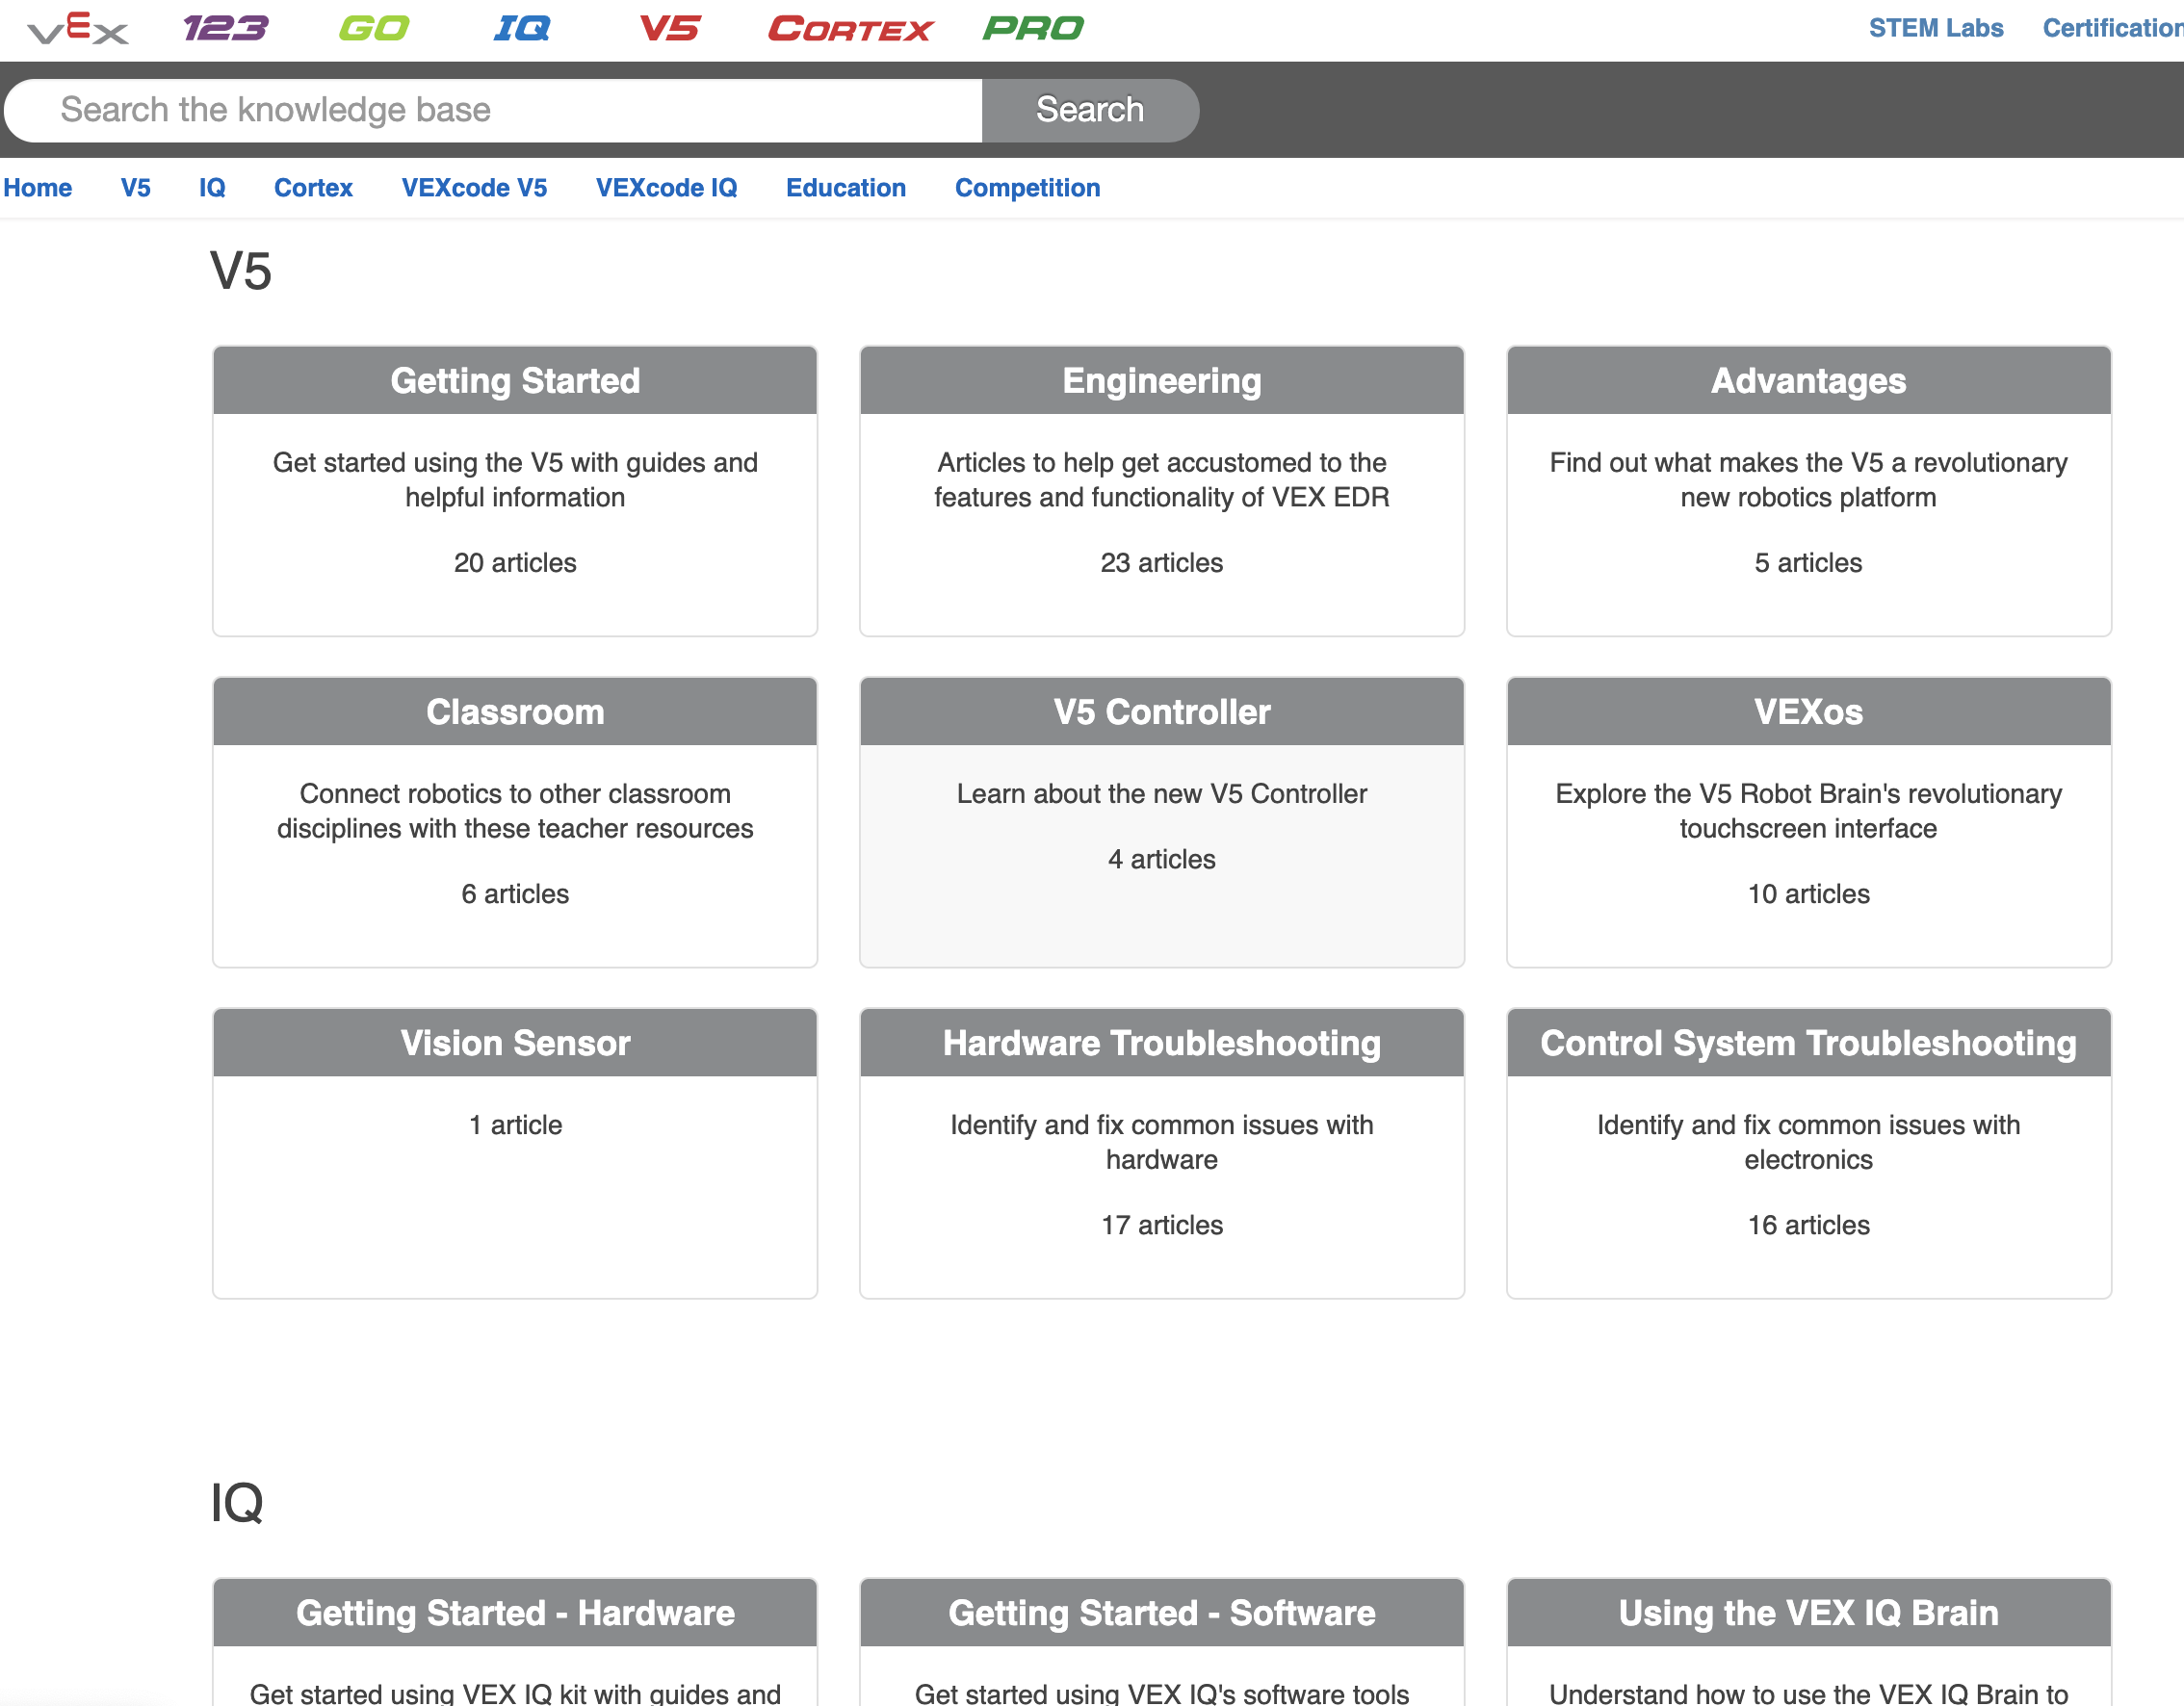Open the green PRO logo
The height and width of the screenshot is (1706, 2184).
(1033, 28)
